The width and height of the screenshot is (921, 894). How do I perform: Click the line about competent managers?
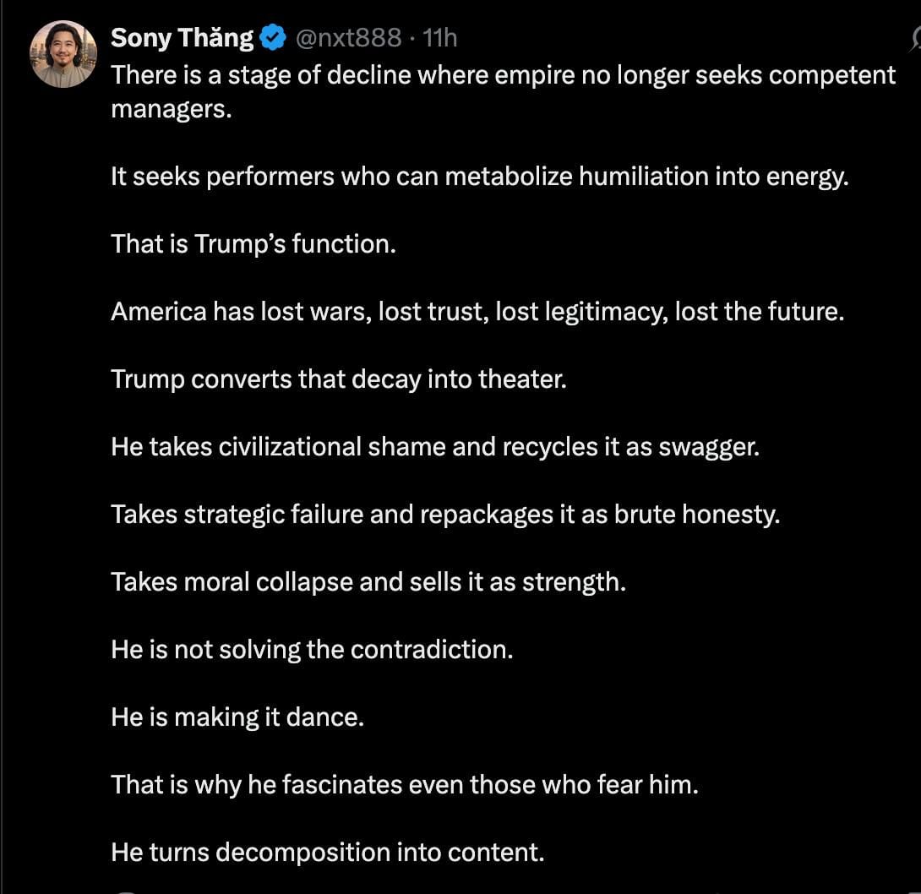(x=504, y=92)
